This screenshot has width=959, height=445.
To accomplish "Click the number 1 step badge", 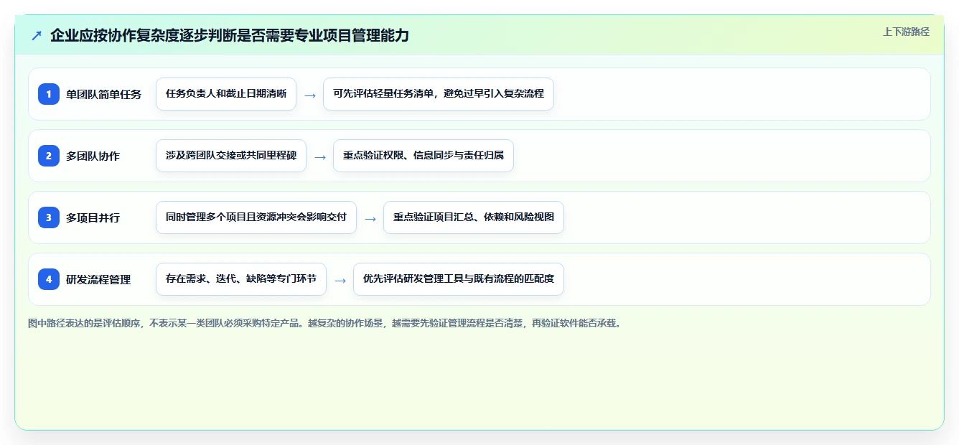I will (x=49, y=94).
